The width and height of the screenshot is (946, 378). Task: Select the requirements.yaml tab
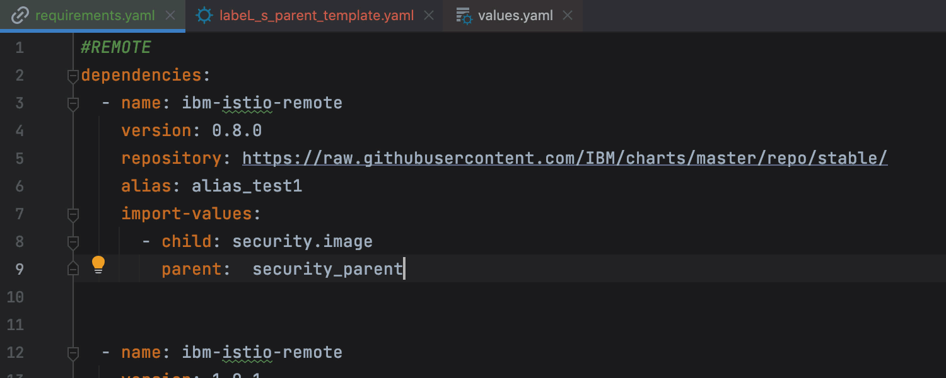(x=95, y=16)
